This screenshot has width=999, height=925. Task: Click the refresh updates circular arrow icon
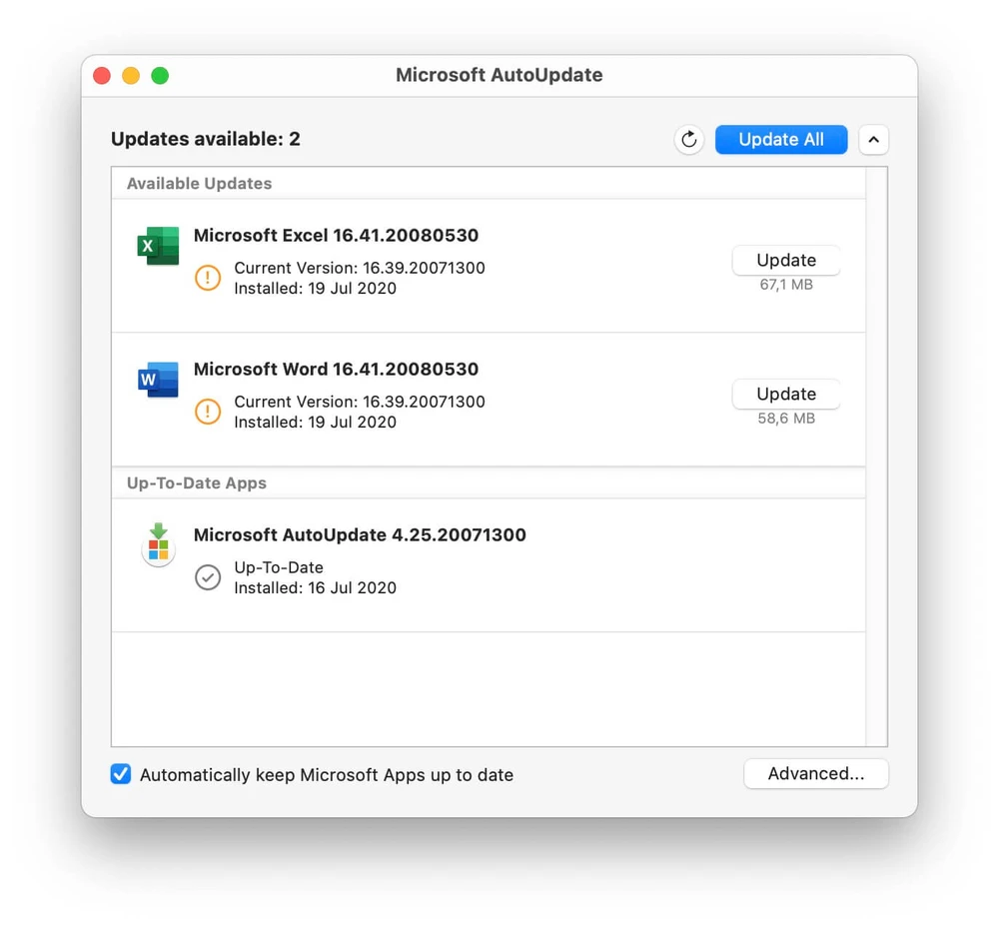click(688, 140)
